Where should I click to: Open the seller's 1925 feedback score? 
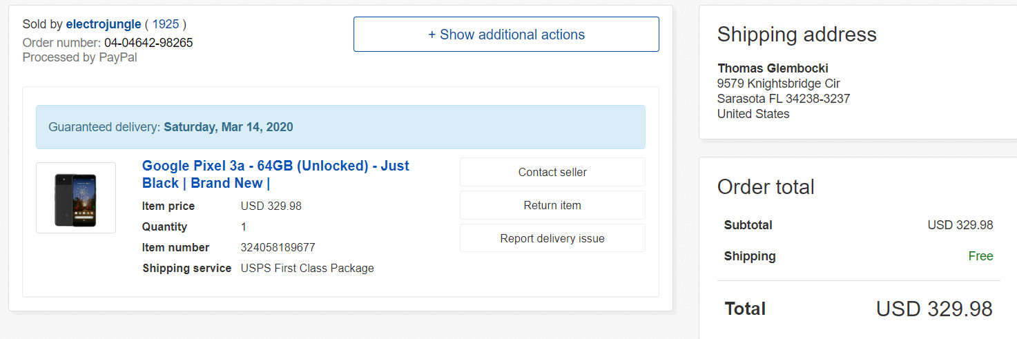click(x=166, y=24)
